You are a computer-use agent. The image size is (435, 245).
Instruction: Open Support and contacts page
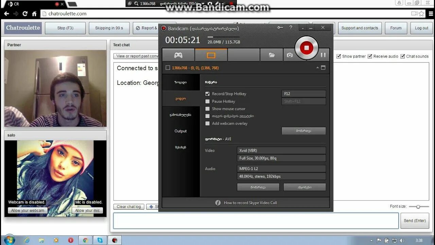coord(360,28)
